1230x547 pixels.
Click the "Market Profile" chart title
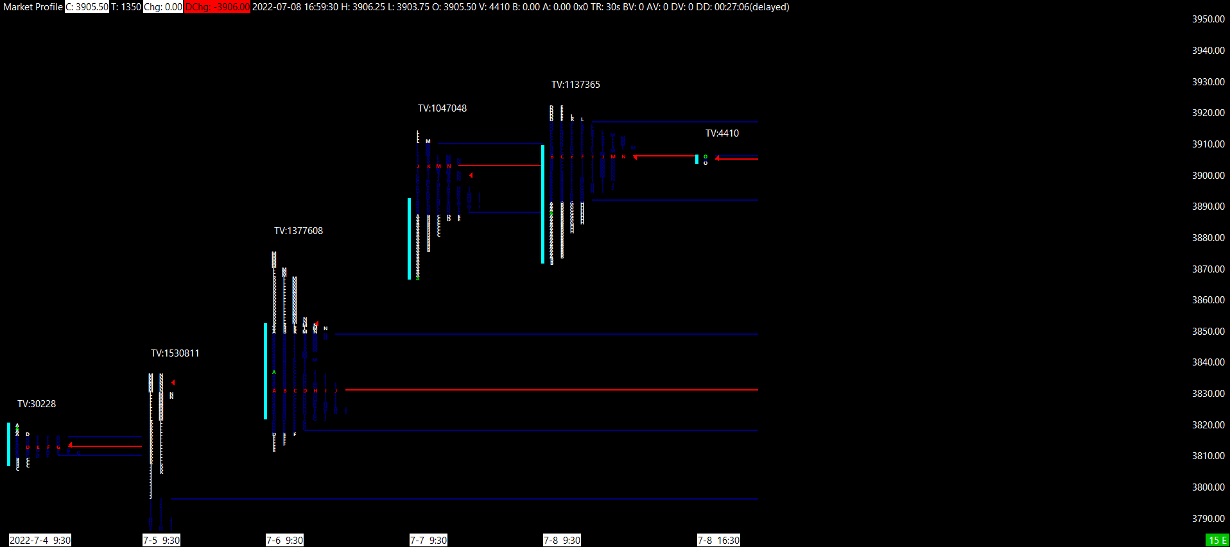pos(33,7)
